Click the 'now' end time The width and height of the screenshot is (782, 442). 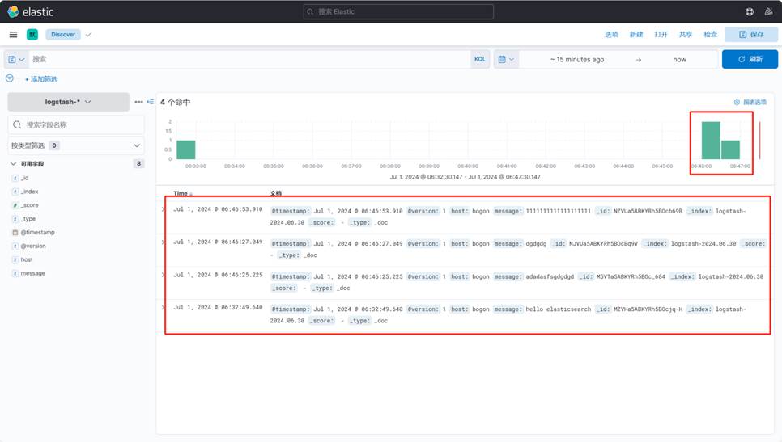pyautogui.click(x=680, y=59)
